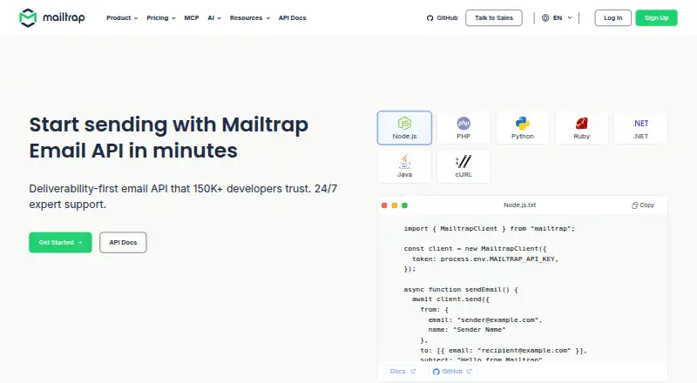697x383 pixels.
Task: Click the green window dot
Action: click(404, 205)
